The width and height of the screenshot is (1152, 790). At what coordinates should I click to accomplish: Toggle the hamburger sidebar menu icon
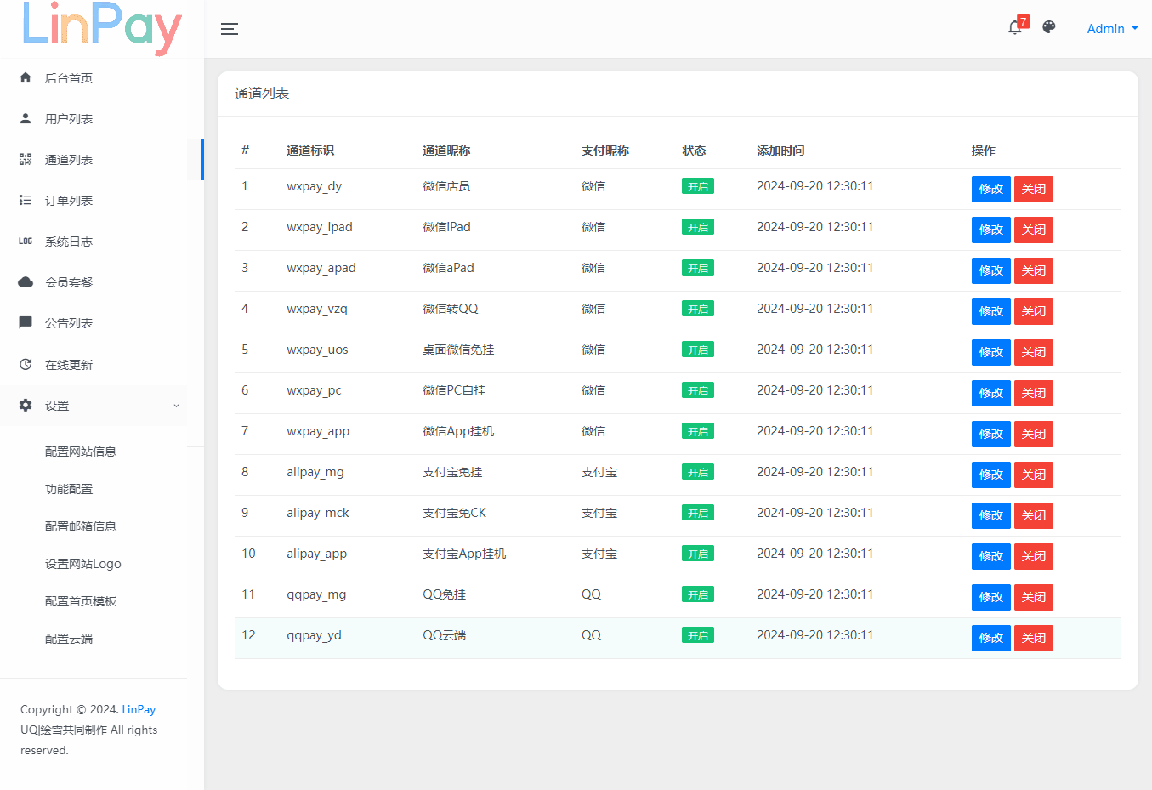(x=230, y=29)
